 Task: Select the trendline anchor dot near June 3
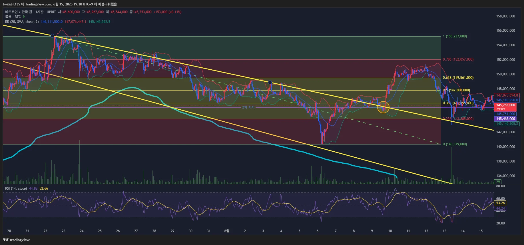(x=270, y=83)
